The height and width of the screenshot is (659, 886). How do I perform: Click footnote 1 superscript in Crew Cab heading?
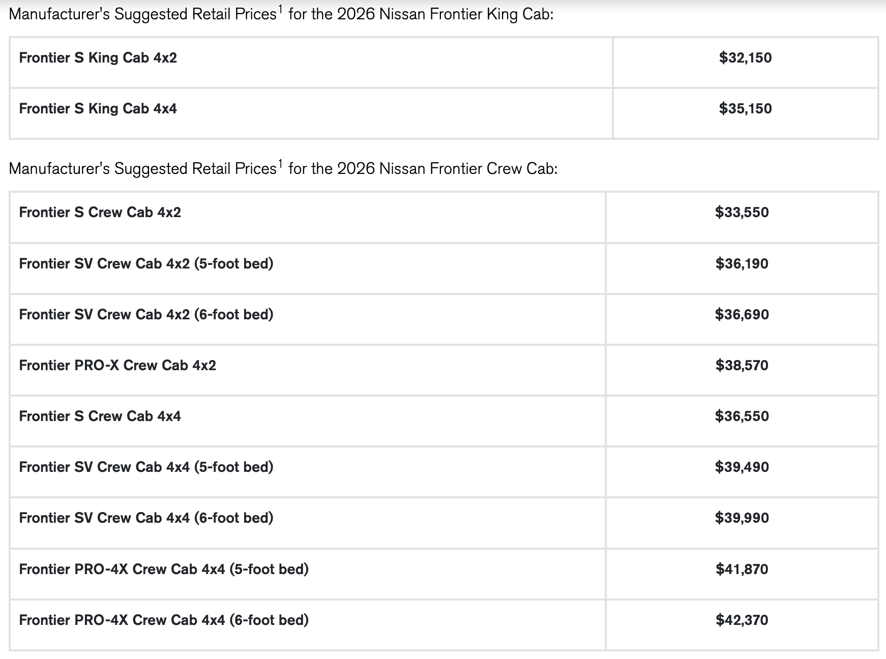pyautogui.click(x=280, y=164)
